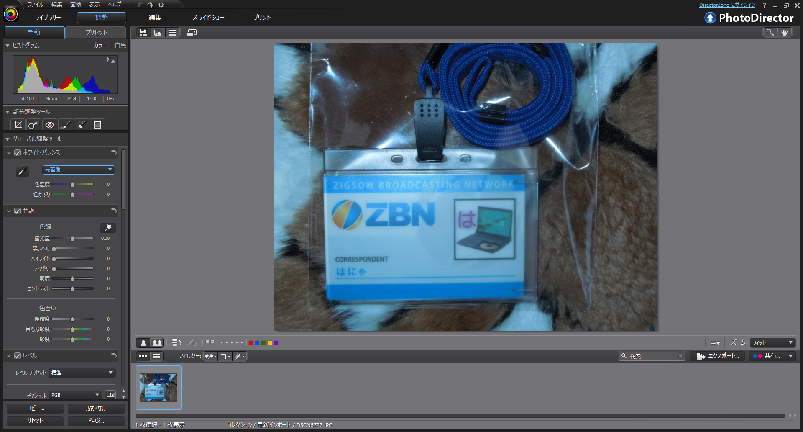The width and height of the screenshot is (803, 432).
Task: Switch histogram to 白黒 mode
Action: (x=120, y=45)
